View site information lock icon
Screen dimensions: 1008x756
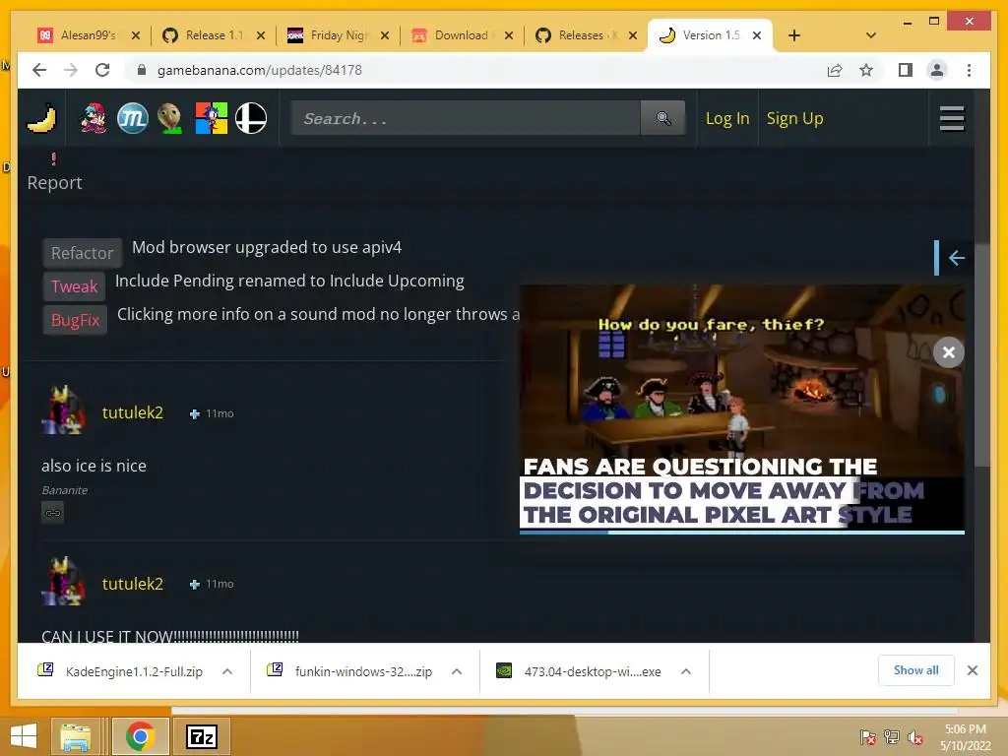142,70
